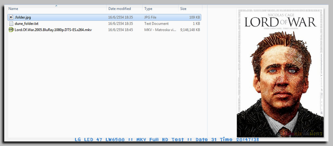Click the MKV icon of the Lord.Of.War file
333x146 pixels.
click(11, 30)
